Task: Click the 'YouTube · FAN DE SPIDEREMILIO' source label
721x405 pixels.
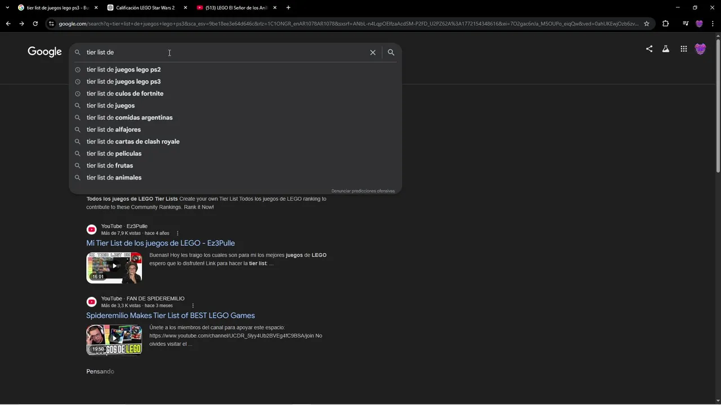Action: point(143,299)
